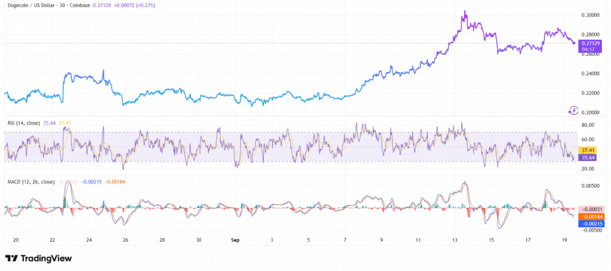Click the 26 date on time axis
The height and width of the screenshot is (271, 611).
tap(125, 240)
